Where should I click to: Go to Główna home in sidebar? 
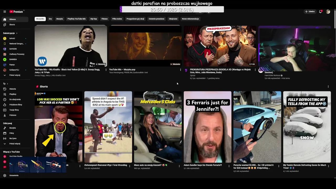point(15,19)
